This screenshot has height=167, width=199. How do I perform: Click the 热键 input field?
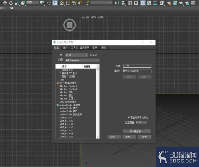pos(137,66)
